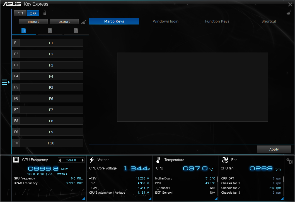This screenshot has height=202, width=295.
Task: Click the PCH temperature row
Action: click(185, 183)
